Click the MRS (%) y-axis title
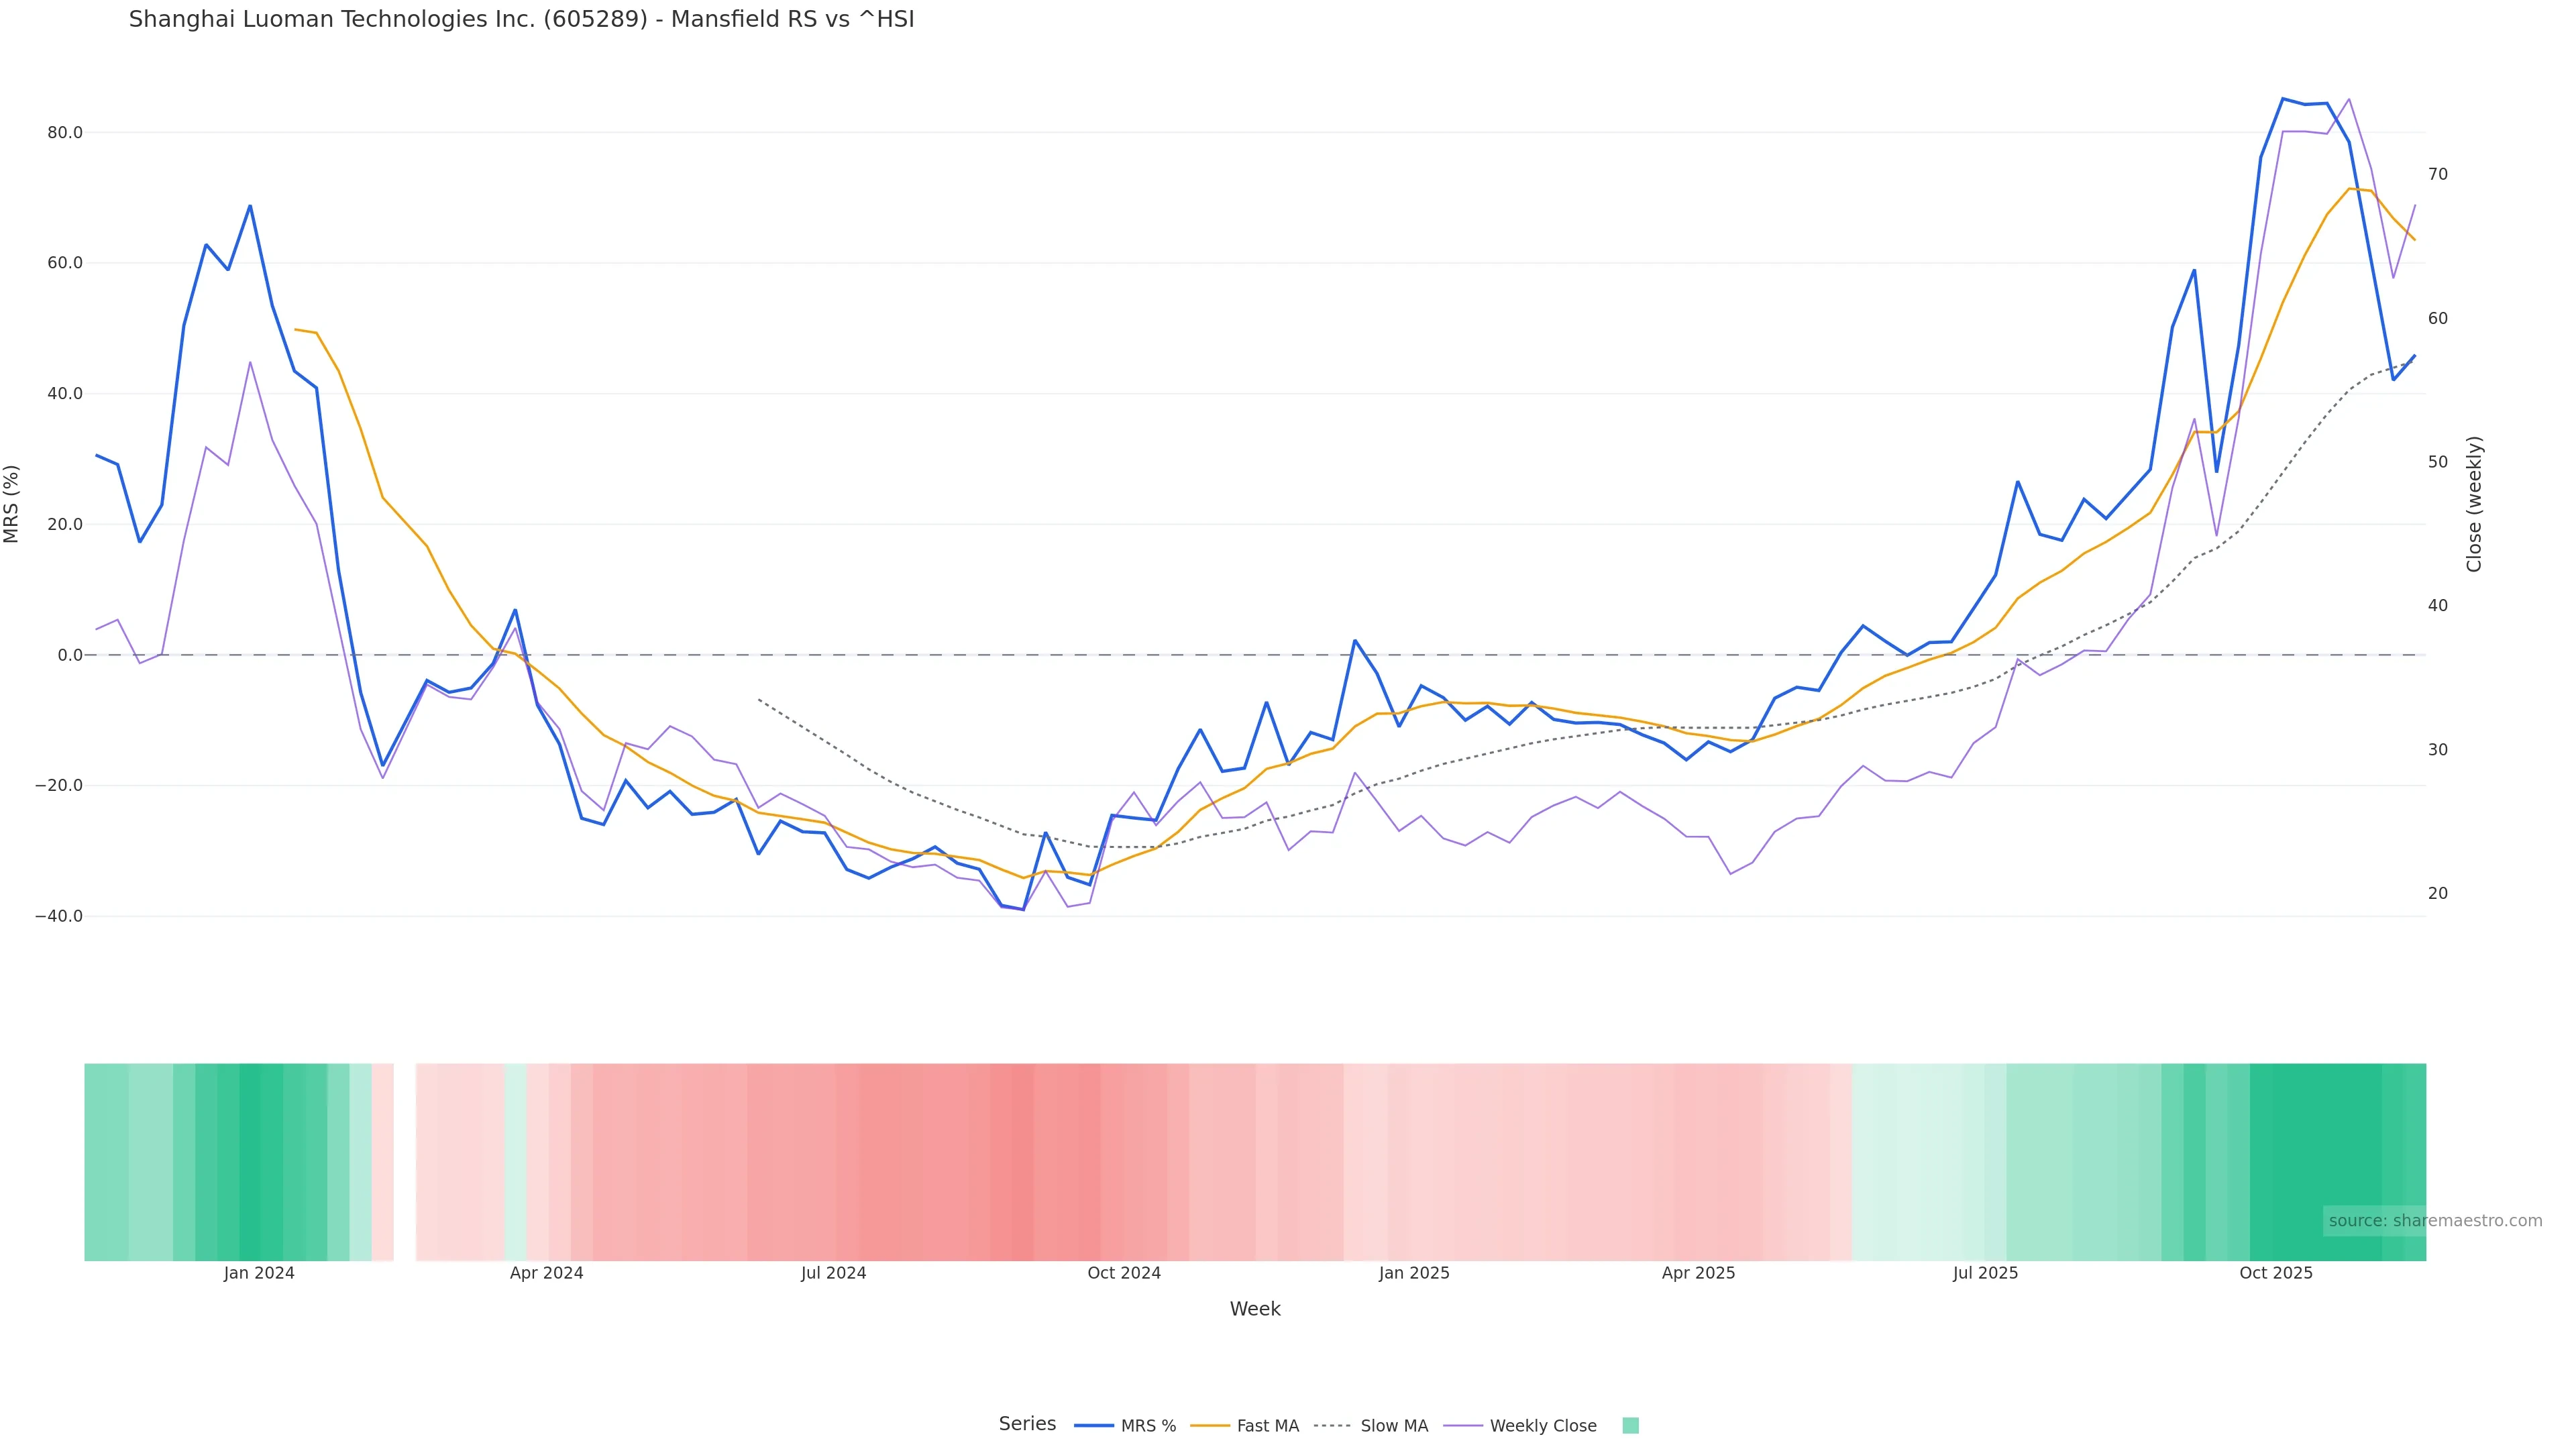 tap(12, 504)
